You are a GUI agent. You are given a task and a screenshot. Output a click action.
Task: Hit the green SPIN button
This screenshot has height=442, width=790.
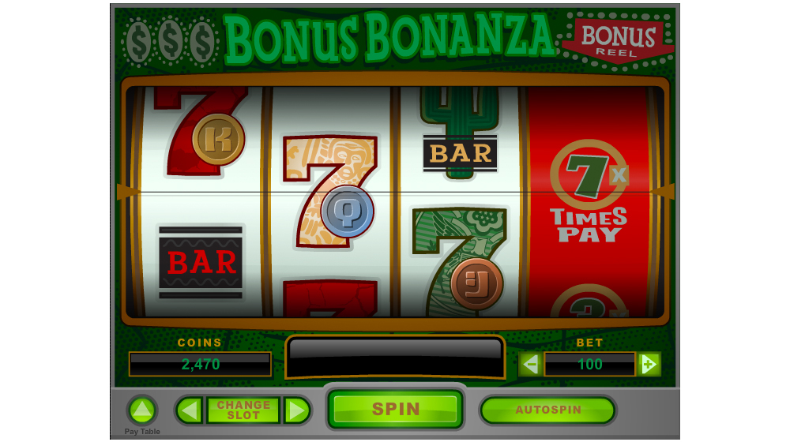pos(396,409)
